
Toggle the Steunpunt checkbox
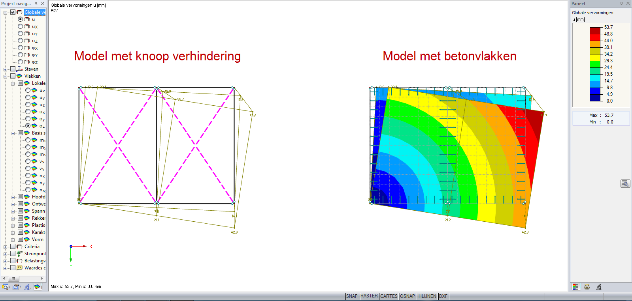pos(13,254)
